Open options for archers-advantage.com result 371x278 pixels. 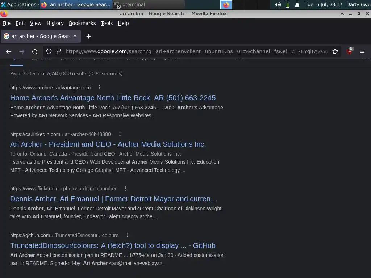100,88
